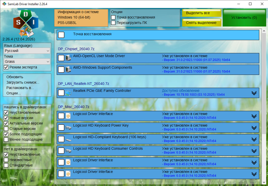This screenshot has width=268, height=186.
Task: Open Загрузить снимок... in the side menu
Action: point(23,82)
